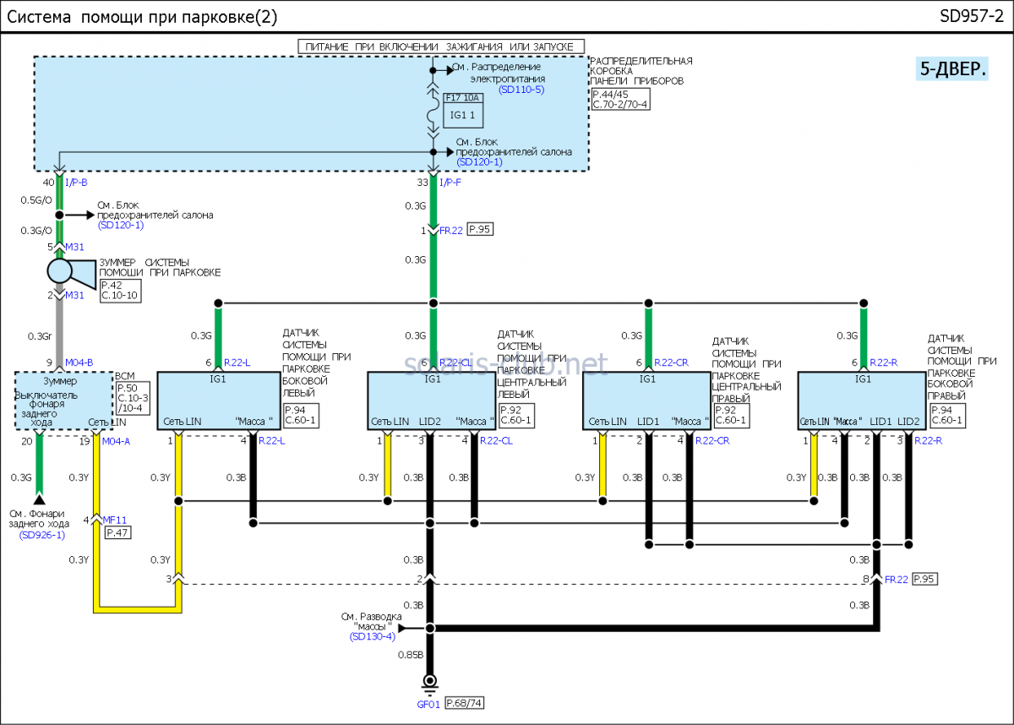Click the M31 label at pin 5

(74, 247)
